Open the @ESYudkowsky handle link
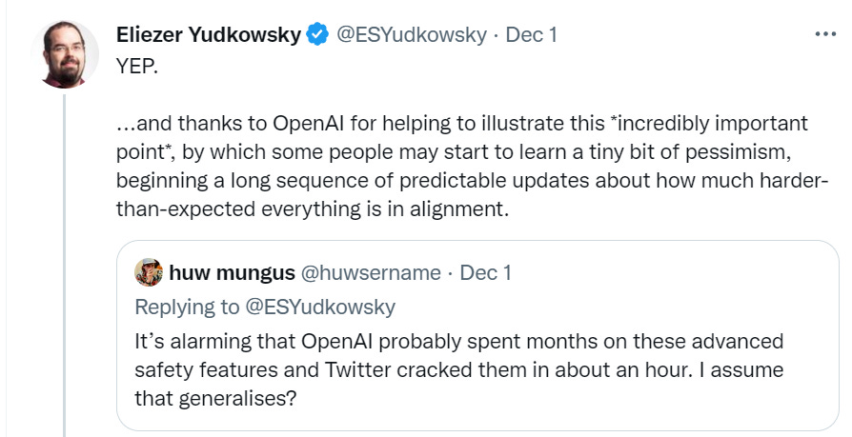Image resolution: width=852 pixels, height=437 pixels. (x=409, y=35)
